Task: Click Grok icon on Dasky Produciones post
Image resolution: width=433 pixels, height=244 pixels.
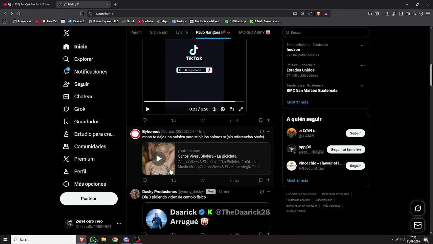Action: [x=261, y=192]
